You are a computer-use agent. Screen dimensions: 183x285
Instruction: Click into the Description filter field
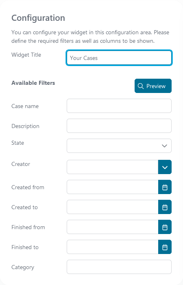point(119,126)
